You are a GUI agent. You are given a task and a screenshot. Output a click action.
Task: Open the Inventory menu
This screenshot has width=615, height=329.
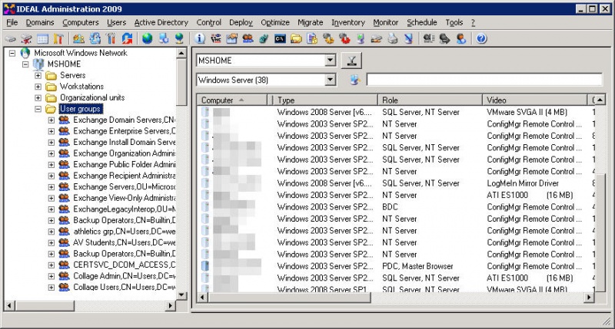tap(347, 22)
